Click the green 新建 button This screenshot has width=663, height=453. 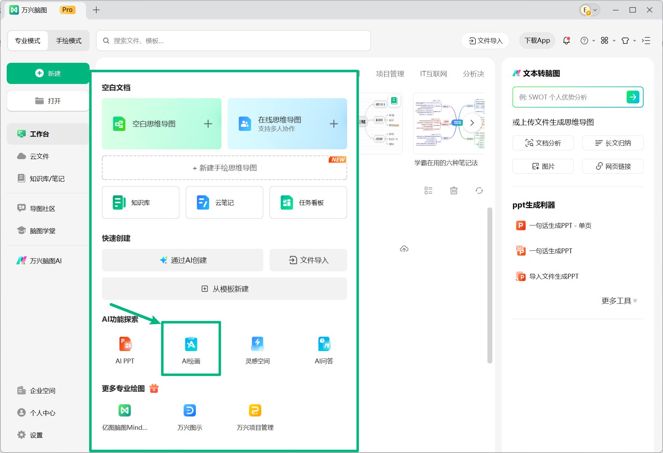48,73
